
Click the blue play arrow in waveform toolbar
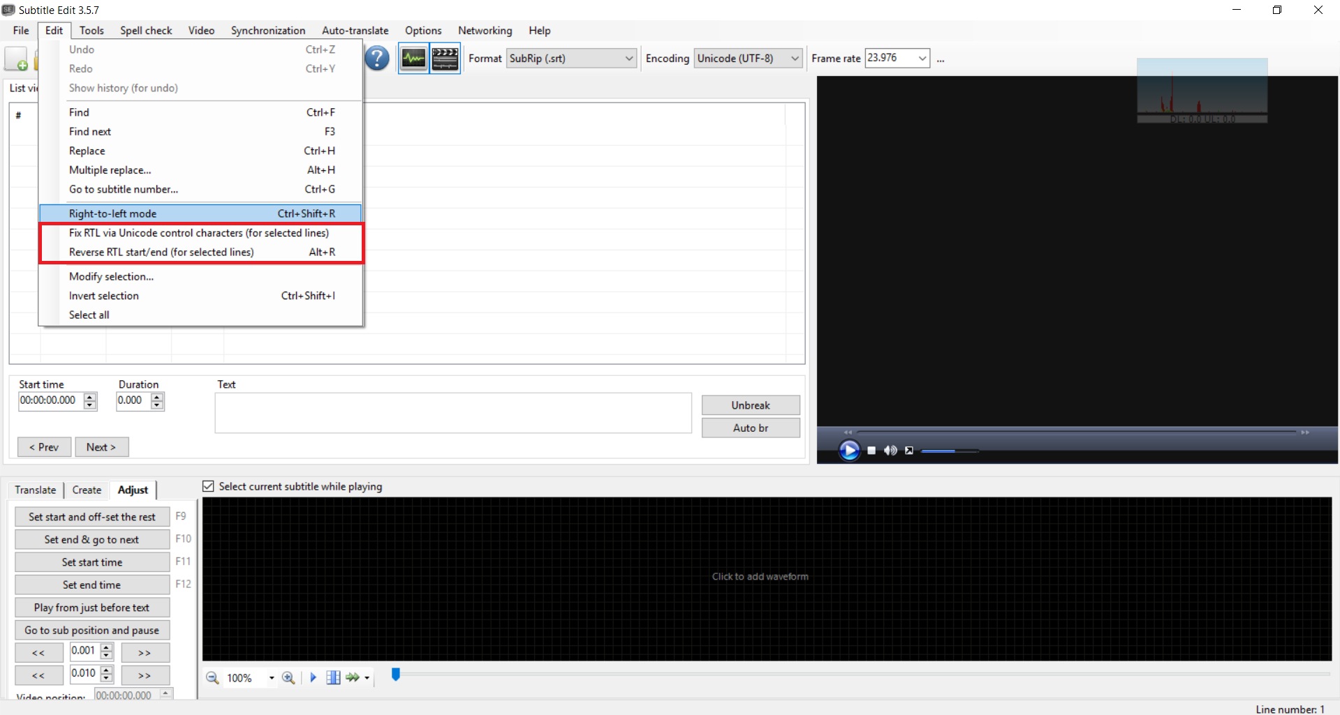(x=312, y=677)
